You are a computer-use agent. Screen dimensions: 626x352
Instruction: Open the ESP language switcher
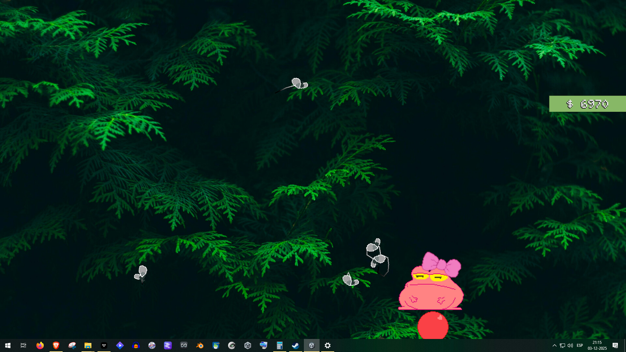coord(580,345)
